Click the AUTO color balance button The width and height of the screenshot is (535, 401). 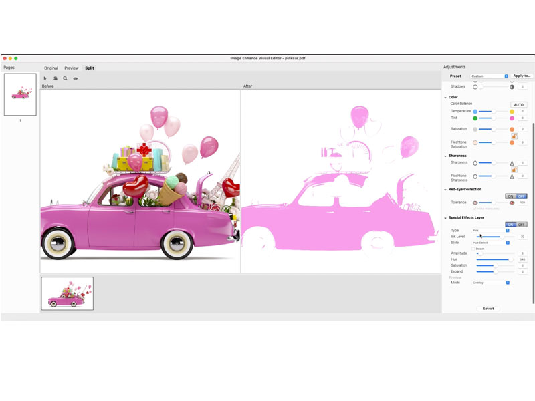tap(518, 104)
